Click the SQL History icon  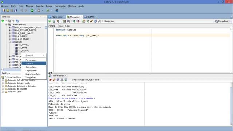95,21
